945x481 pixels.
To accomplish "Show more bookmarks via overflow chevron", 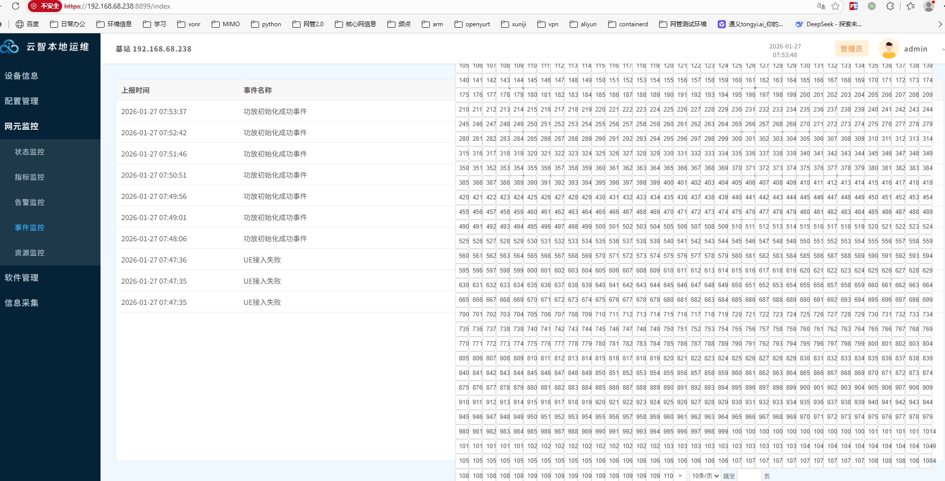I will [940, 24].
